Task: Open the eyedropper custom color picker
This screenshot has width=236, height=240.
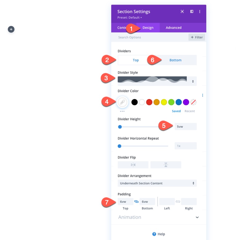Action: coord(122,102)
